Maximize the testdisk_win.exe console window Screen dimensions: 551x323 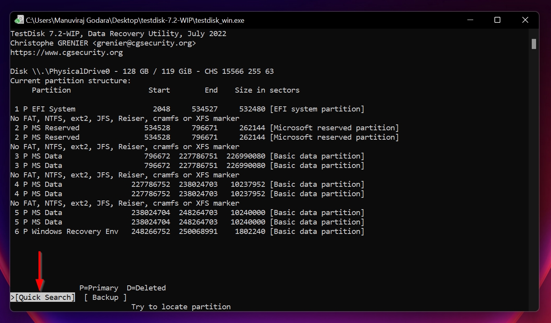pyautogui.click(x=497, y=20)
